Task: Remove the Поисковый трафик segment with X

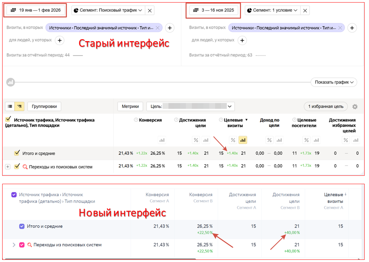Action: pos(149,11)
